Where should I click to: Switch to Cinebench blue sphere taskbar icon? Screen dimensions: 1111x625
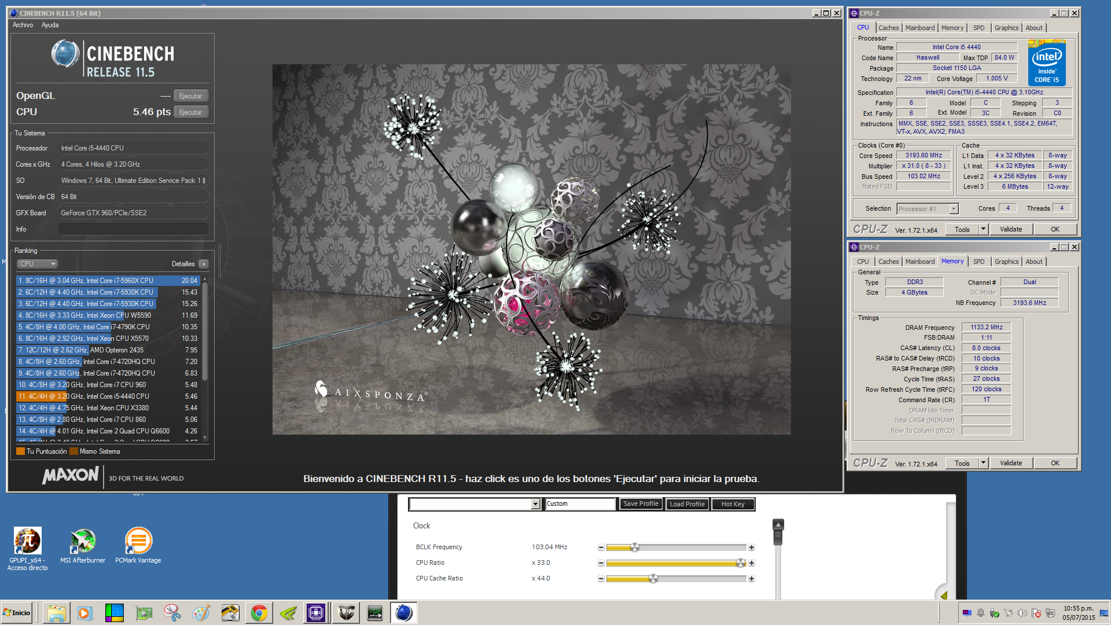(404, 613)
